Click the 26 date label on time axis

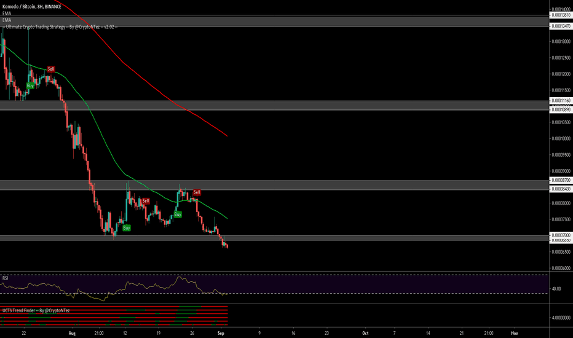coord(192,333)
